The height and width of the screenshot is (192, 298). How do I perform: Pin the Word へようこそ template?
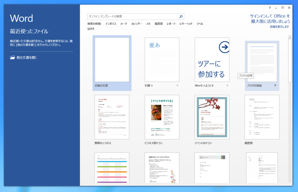227,86
